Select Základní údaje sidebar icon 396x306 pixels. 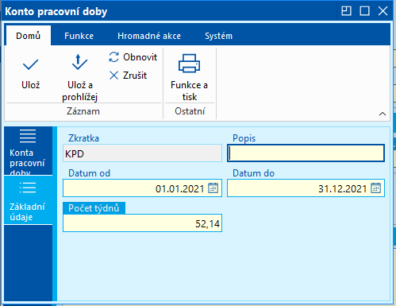[28, 188]
